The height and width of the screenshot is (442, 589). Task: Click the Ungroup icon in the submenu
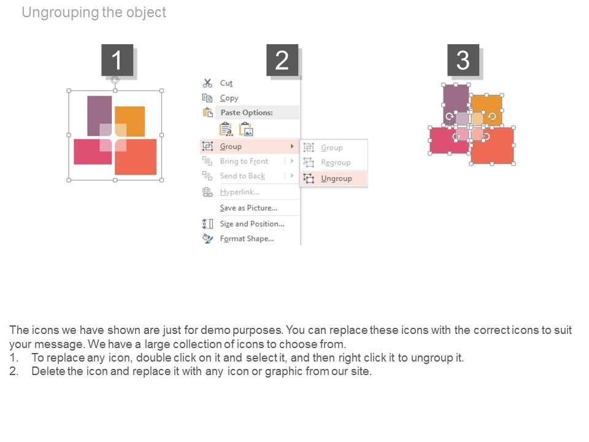(309, 178)
